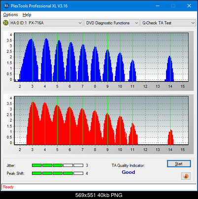Image resolution: width=198 pixels, height=199 pixels.
Task: Click the red 11T peak in bottom graph
Action: 133,134
